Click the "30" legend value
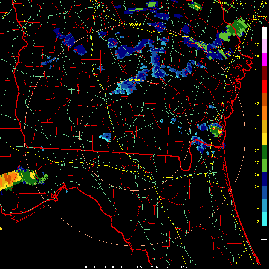This screenshot has height=269, width=269. pyautogui.click(x=257, y=139)
